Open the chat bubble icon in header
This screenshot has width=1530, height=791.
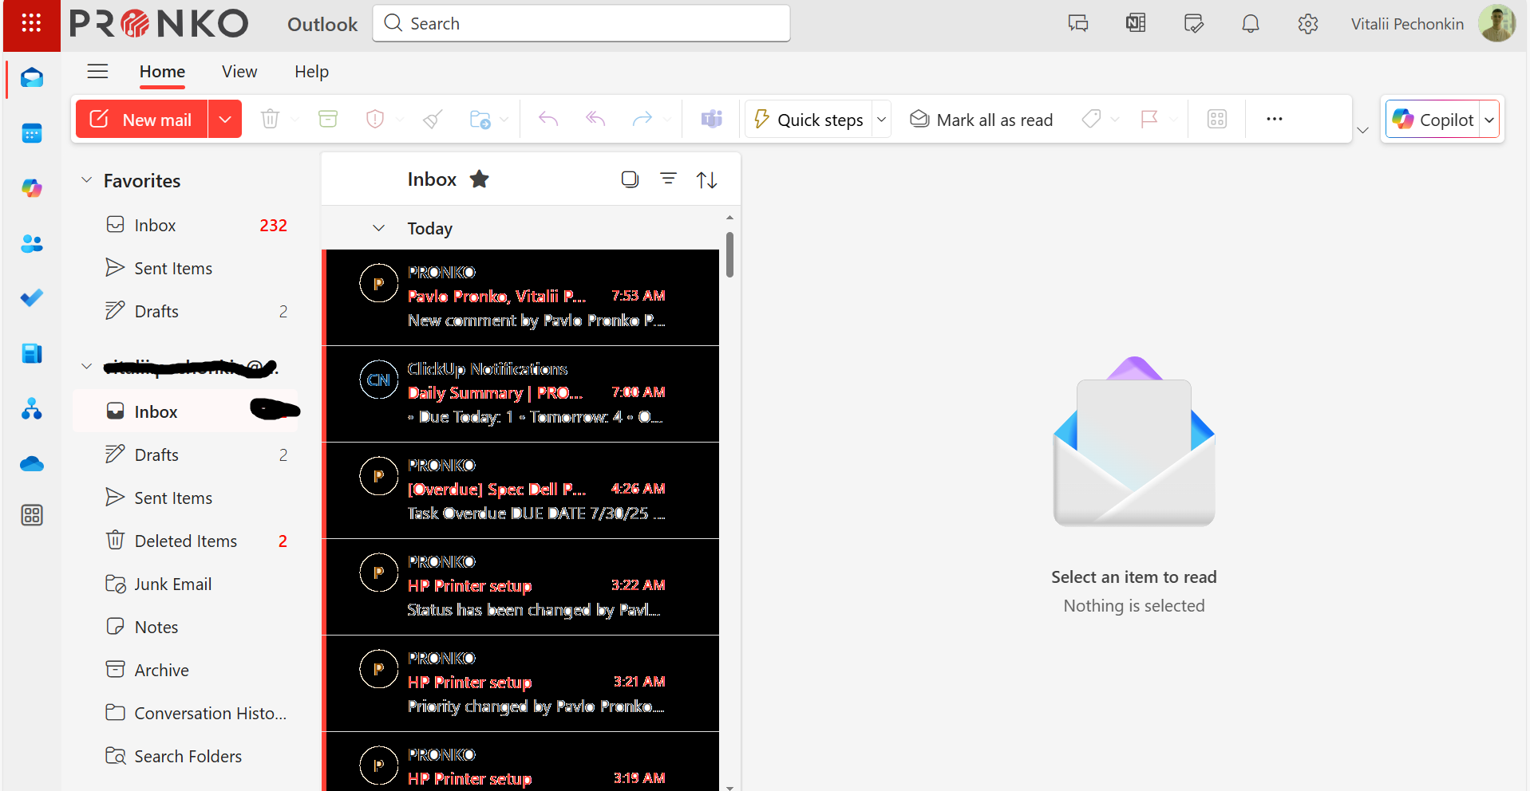pyautogui.click(x=1078, y=24)
